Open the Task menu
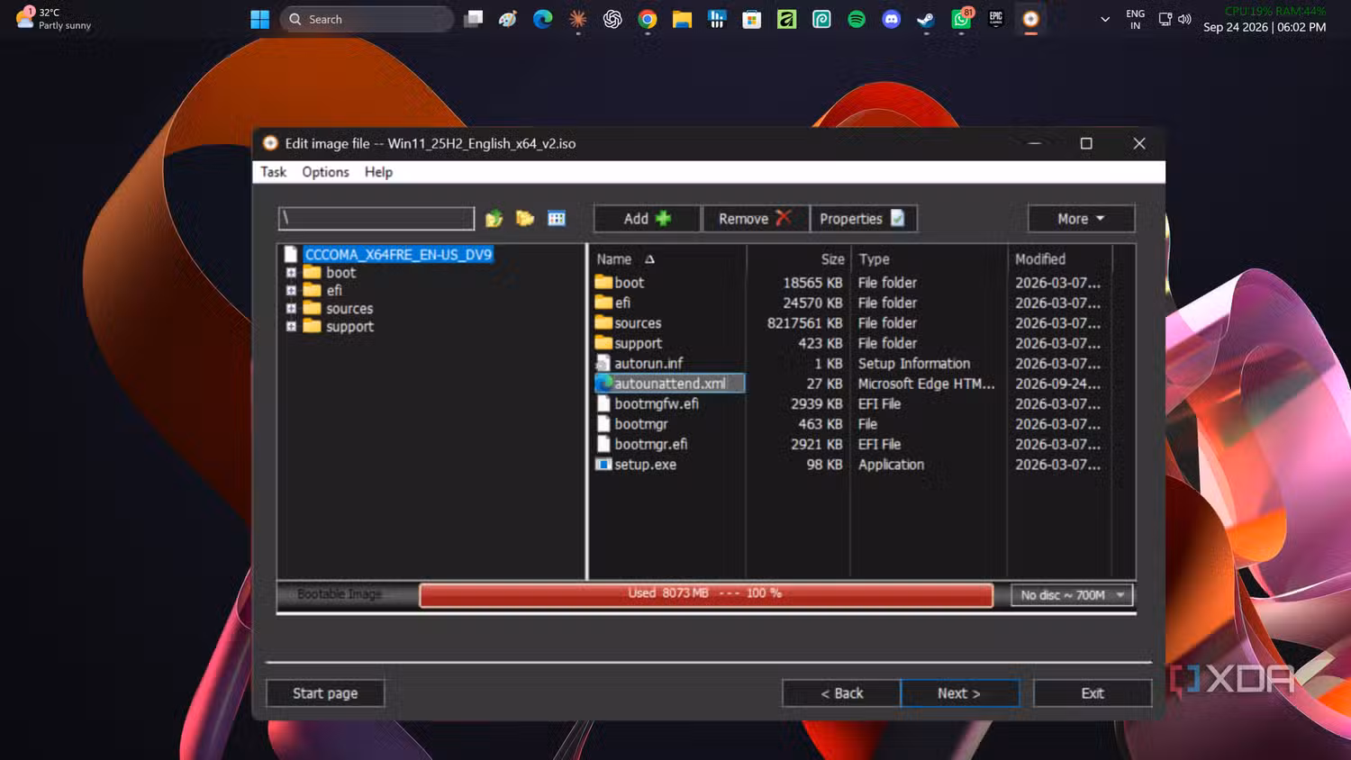This screenshot has width=1351, height=760. [x=273, y=172]
